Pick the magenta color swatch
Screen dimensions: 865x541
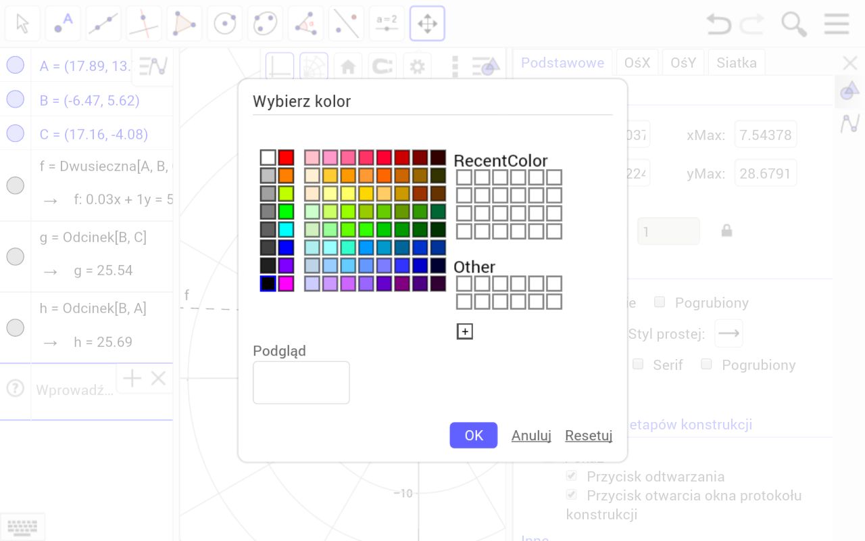[x=287, y=283]
